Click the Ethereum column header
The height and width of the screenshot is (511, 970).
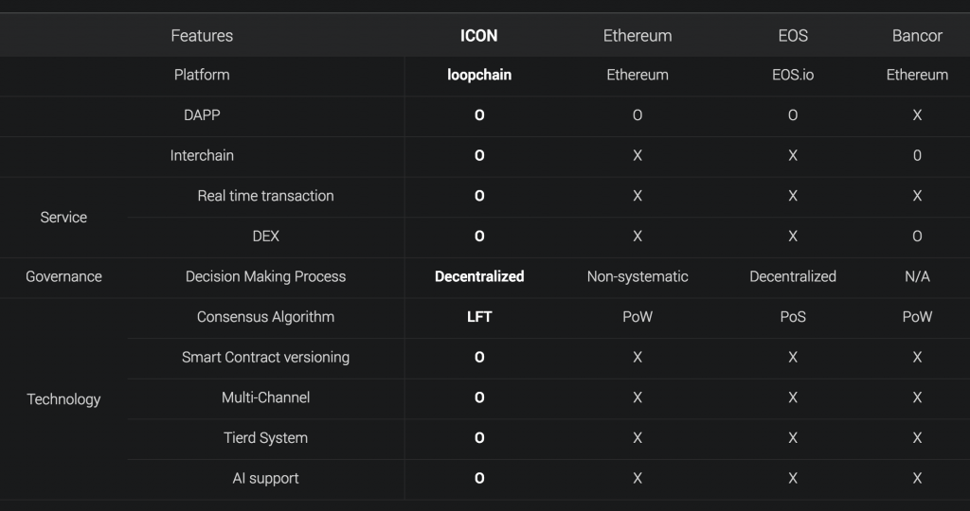click(x=638, y=36)
